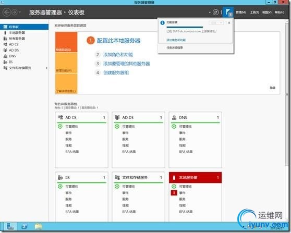The height and width of the screenshot is (233, 291).
Task: Click the AD CS manageability green status icon
Action: tap(60, 127)
